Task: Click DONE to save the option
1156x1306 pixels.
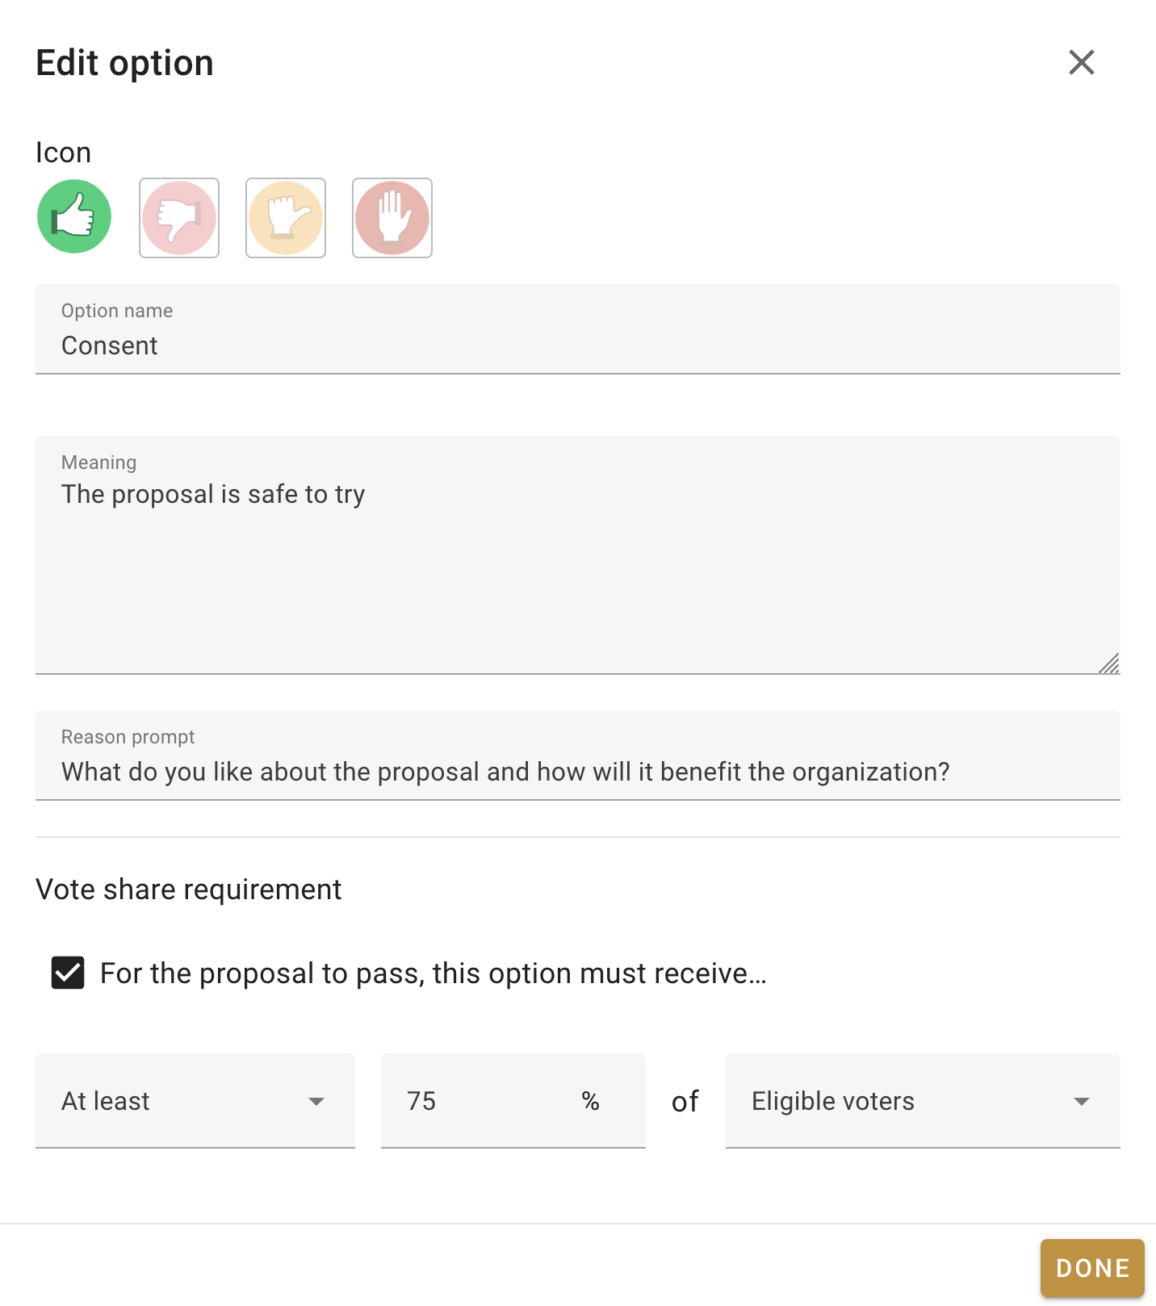Action: coord(1092,1267)
